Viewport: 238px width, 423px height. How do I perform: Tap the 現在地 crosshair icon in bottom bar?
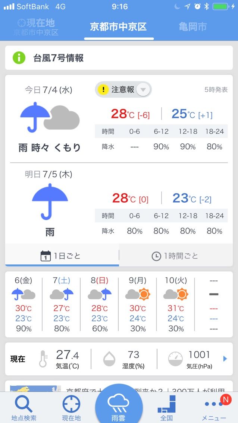pos(71,404)
